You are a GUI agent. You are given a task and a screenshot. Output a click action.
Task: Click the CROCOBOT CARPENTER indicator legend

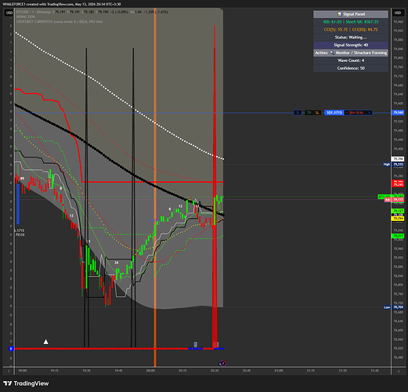pos(60,22)
